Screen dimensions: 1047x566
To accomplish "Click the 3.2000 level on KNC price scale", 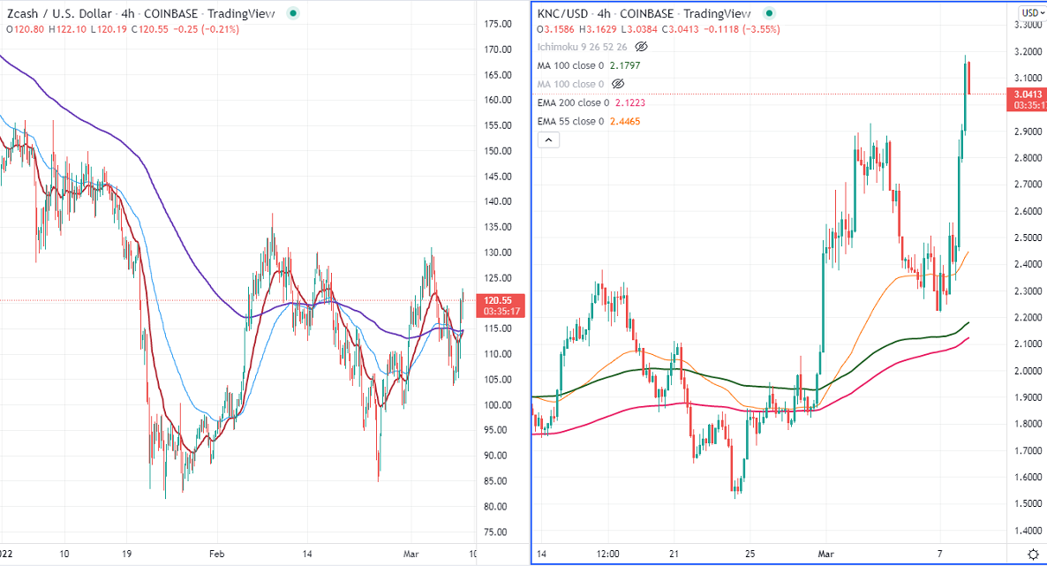I will click(x=1028, y=52).
